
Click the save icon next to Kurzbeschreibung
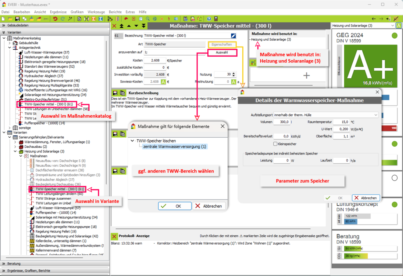point(115,93)
